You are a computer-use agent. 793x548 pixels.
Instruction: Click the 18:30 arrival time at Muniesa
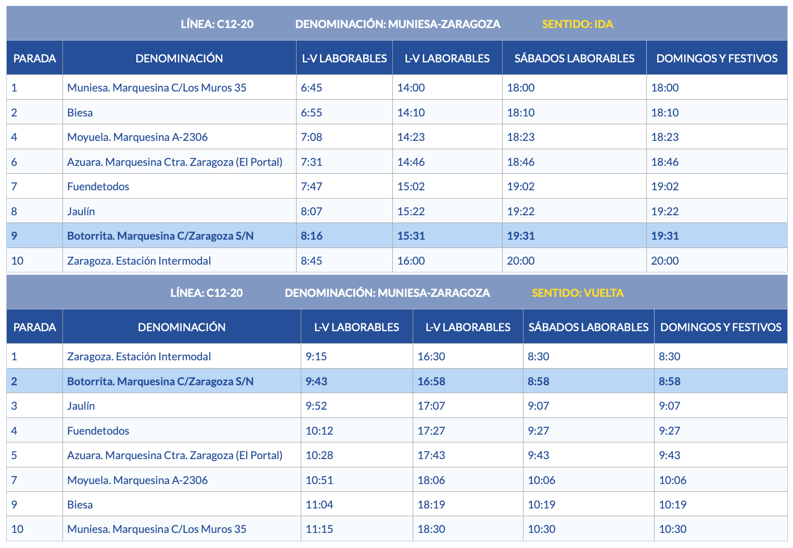(x=431, y=529)
